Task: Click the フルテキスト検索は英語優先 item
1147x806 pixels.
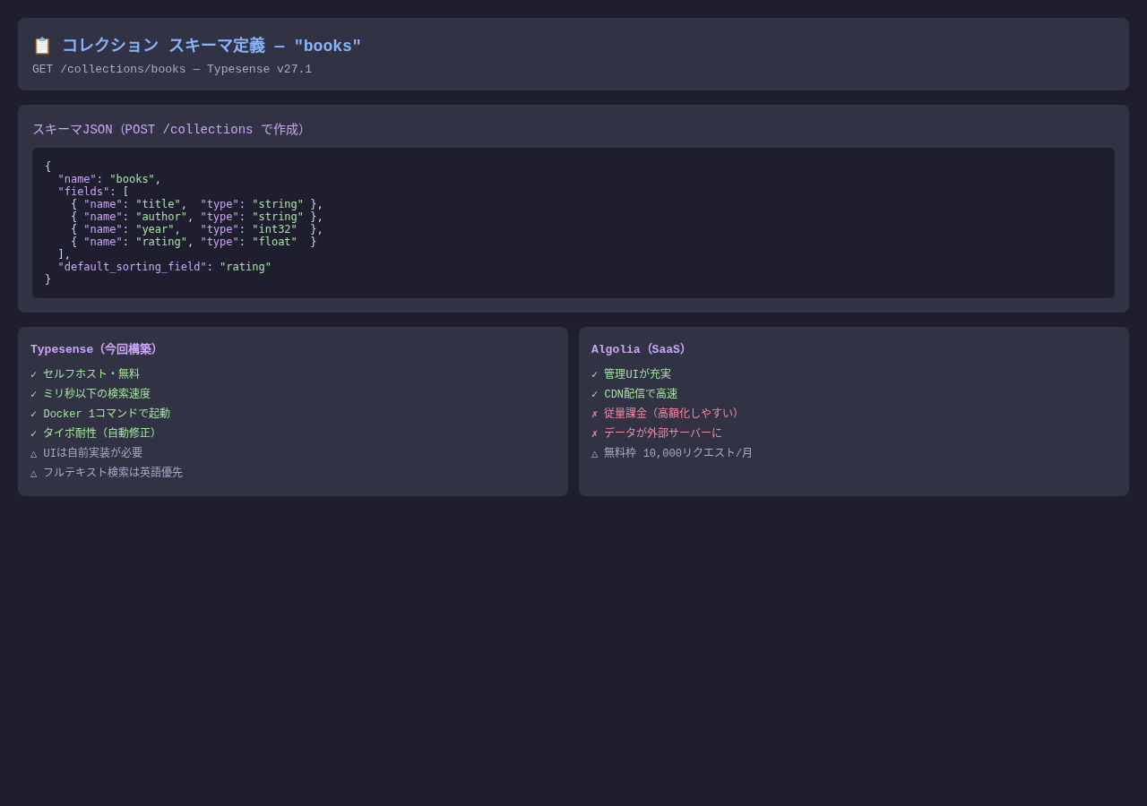Action: coord(107,473)
